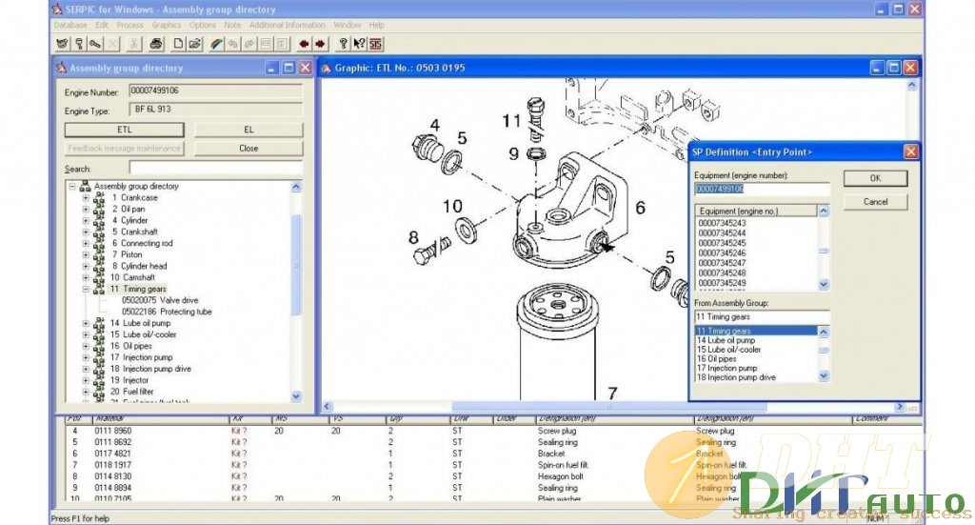Click the printer icon in toolbar
Image resolution: width=975 pixels, height=525 pixels.
tap(156, 44)
